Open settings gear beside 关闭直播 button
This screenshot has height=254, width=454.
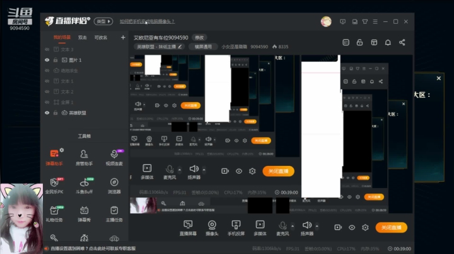click(365, 228)
